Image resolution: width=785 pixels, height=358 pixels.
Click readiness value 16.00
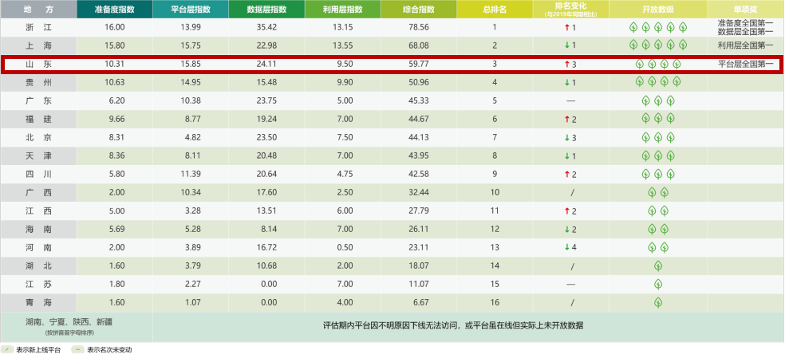tap(114, 28)
